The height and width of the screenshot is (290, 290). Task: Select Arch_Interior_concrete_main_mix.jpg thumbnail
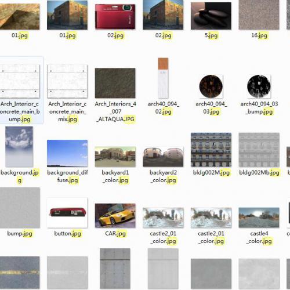(67, 81)
